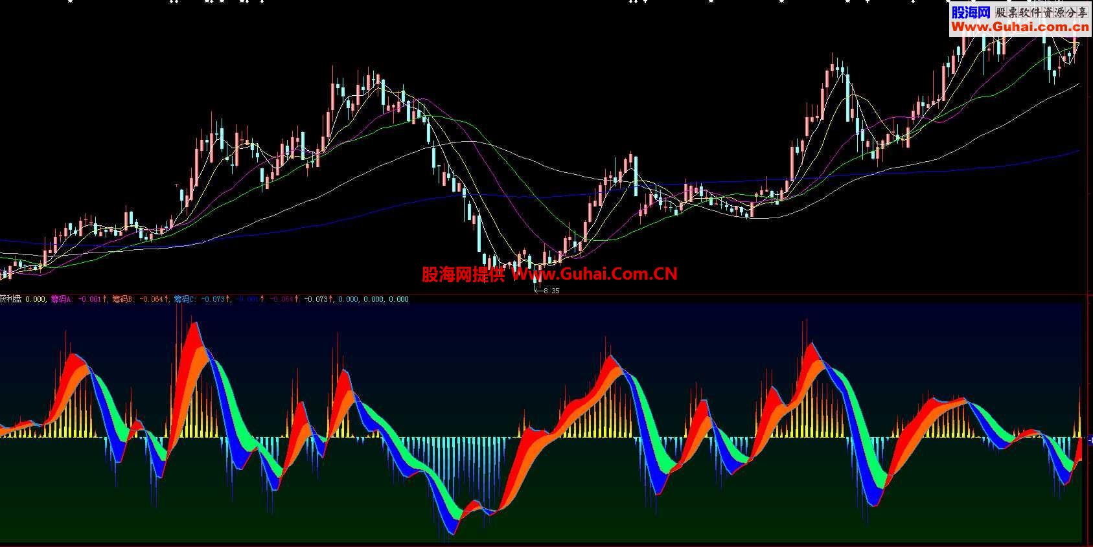1093x547 pixels.
Task: Select the 筹码C value -0.073
Action: [x=213, y=299]
